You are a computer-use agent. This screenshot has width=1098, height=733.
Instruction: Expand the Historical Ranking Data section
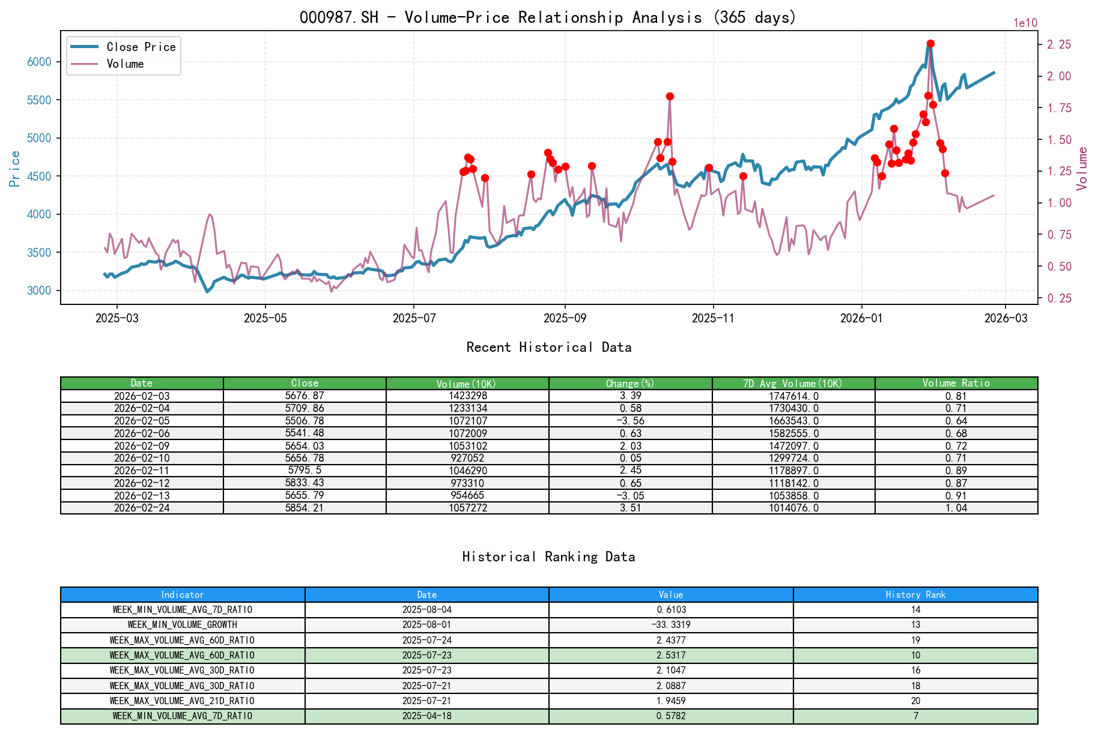[548, 557]
